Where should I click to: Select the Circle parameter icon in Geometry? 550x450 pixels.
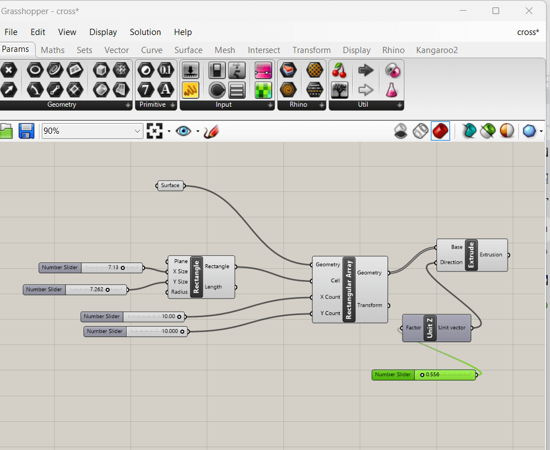[36, 71]
